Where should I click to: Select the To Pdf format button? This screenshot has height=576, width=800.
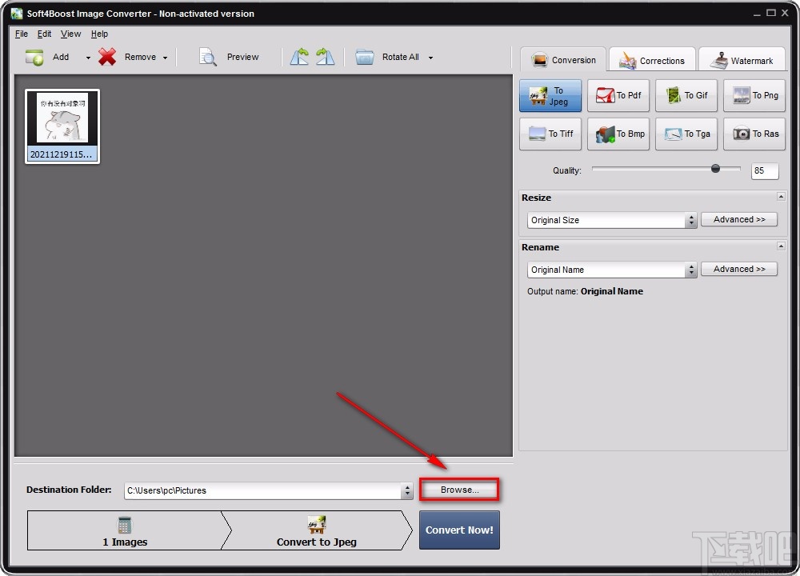pyautogui.click(x=618, y=95)
